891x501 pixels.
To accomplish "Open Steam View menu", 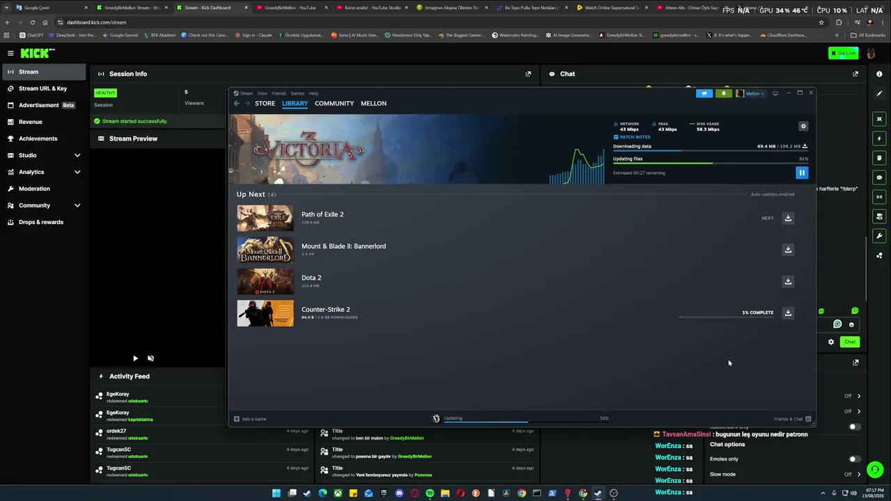I will (x=262, y=93).
